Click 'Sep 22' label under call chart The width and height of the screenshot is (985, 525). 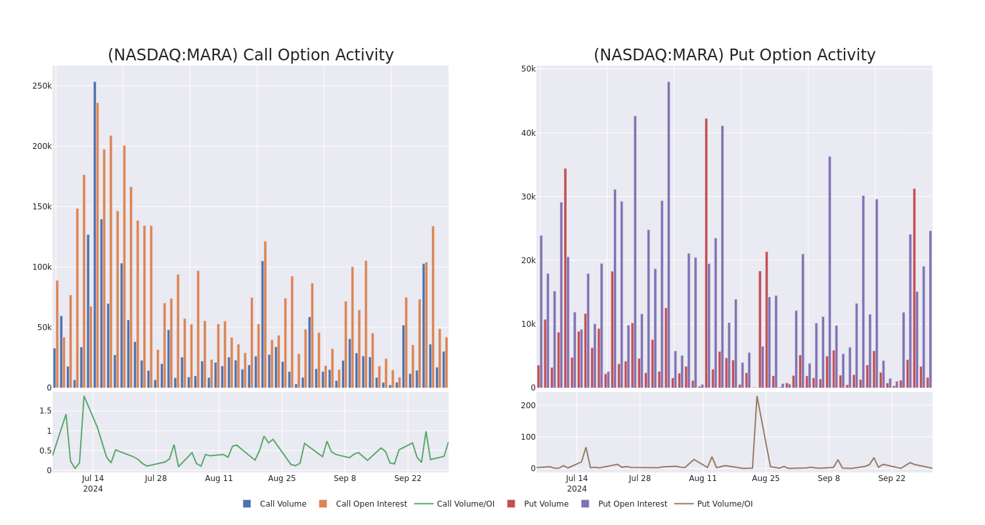coord(408,478)
